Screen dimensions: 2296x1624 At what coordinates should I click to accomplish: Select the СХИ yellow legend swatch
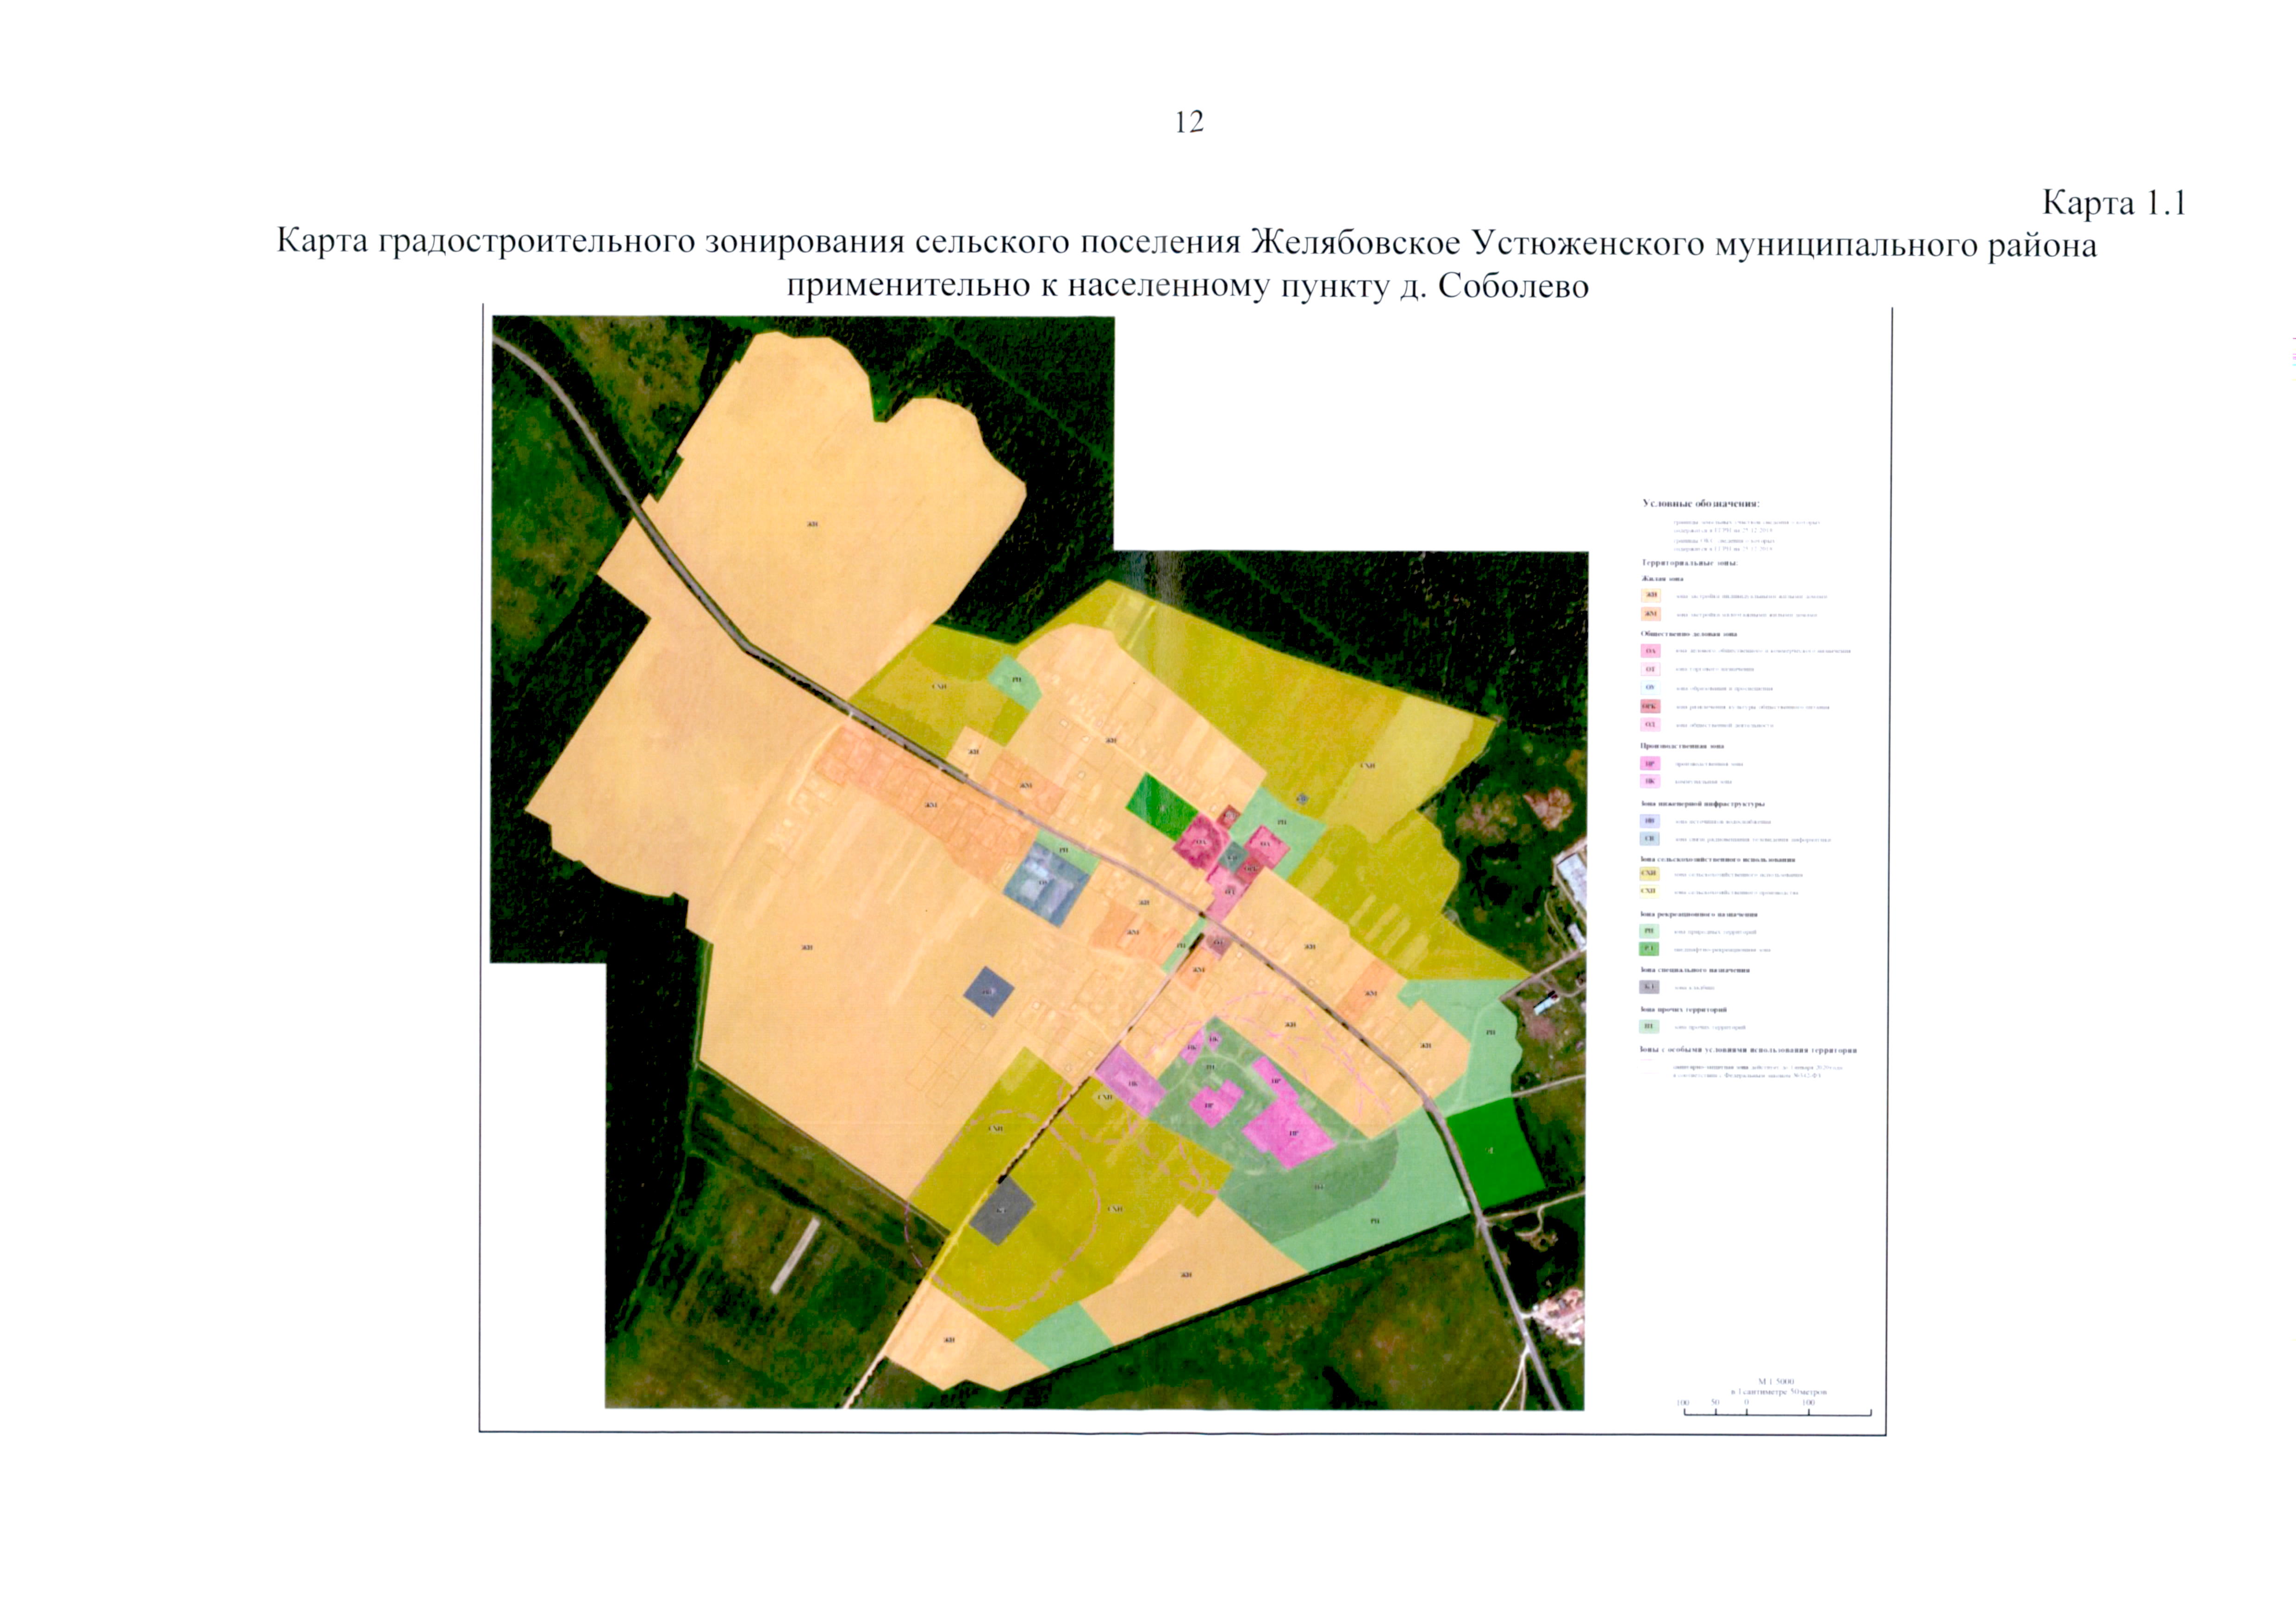(1650, 873)
